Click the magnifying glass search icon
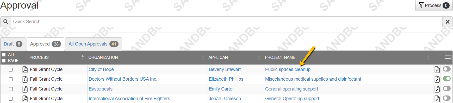This screenshot has height=103, width=453. (6, 22)
